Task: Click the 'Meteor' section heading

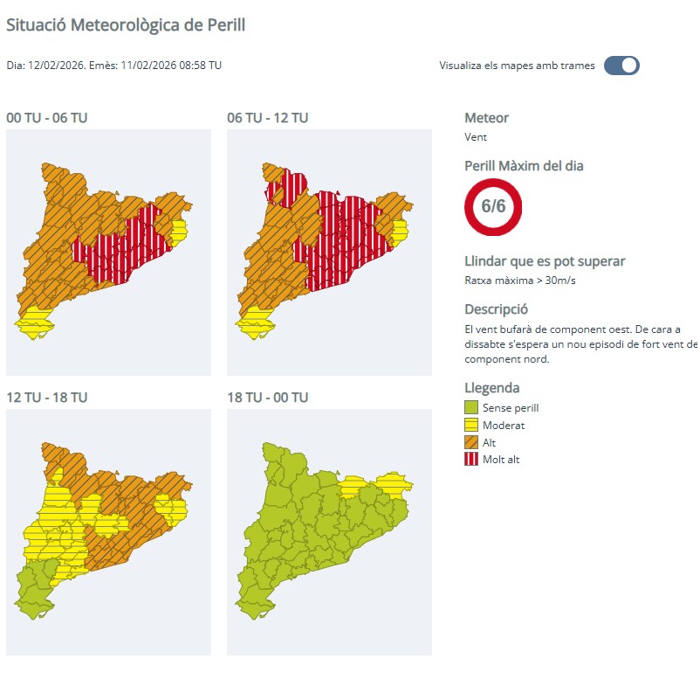Action: (486, 118)
